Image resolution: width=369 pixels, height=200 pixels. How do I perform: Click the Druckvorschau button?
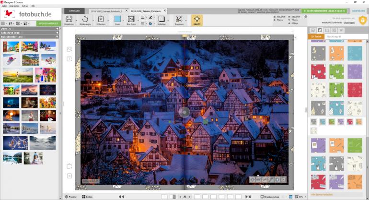click(x=270, y=197)
